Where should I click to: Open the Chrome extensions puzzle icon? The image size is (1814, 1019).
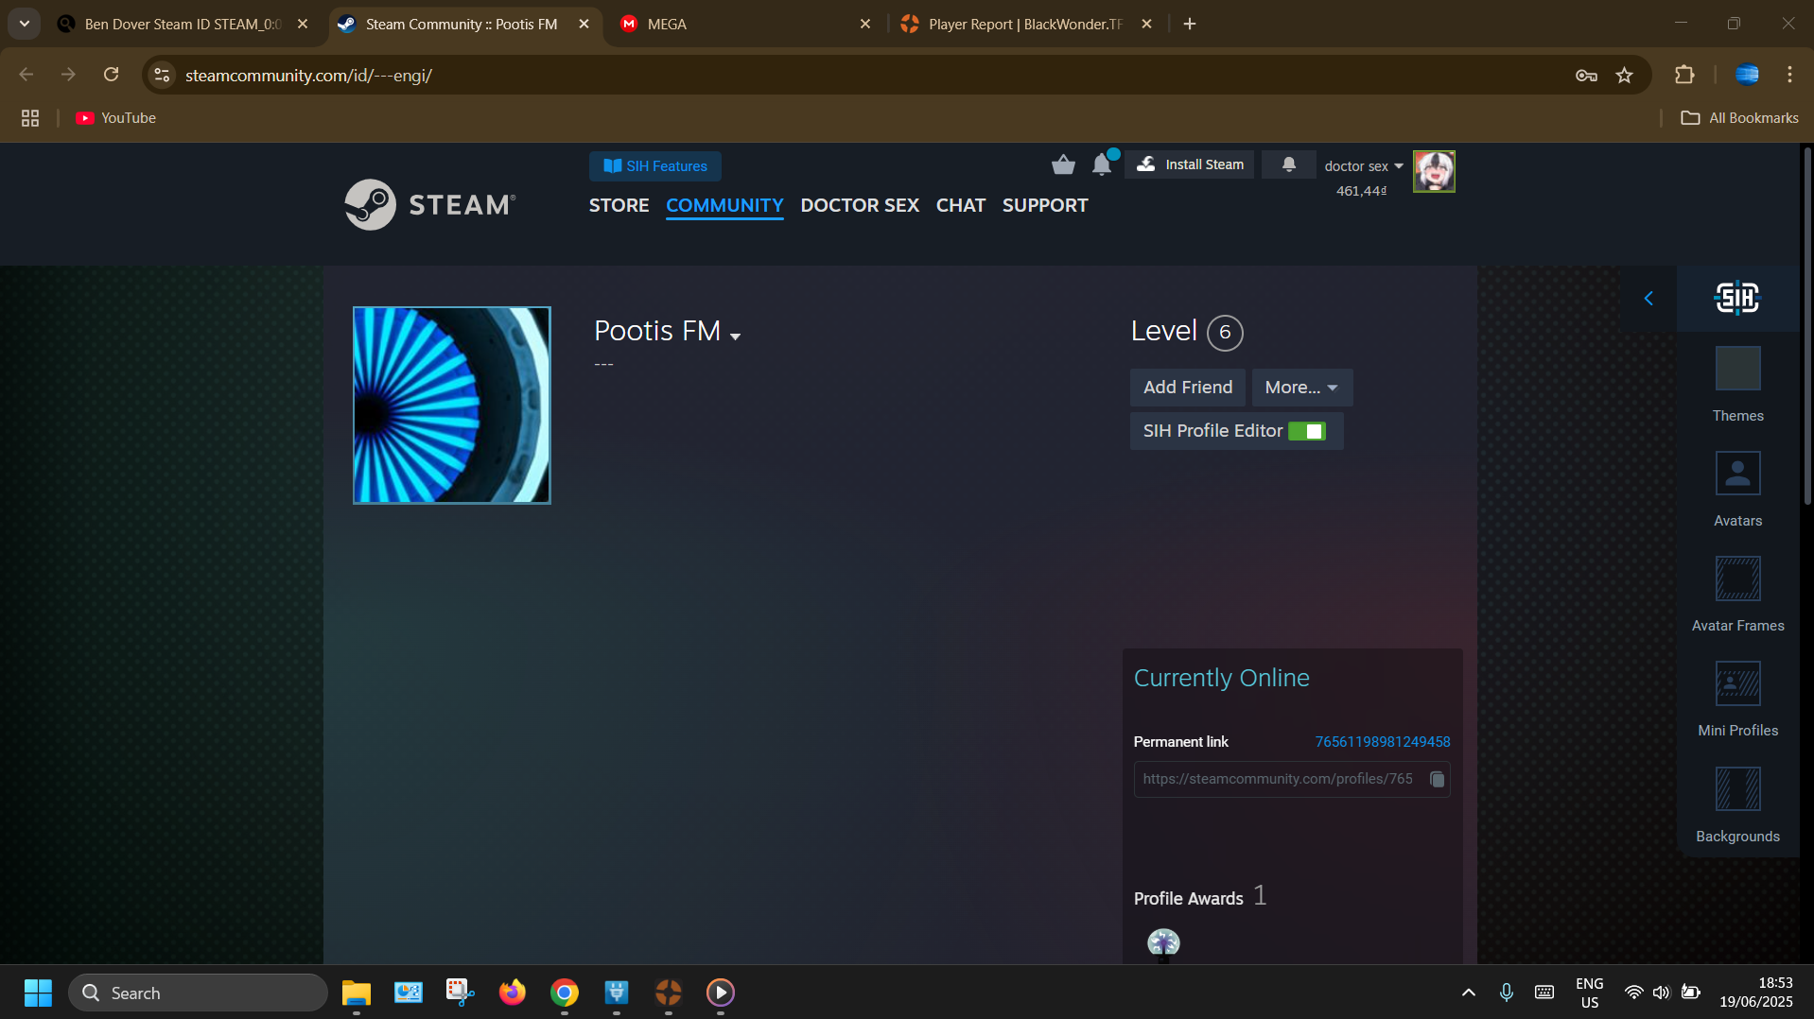tap(1684, 75)
